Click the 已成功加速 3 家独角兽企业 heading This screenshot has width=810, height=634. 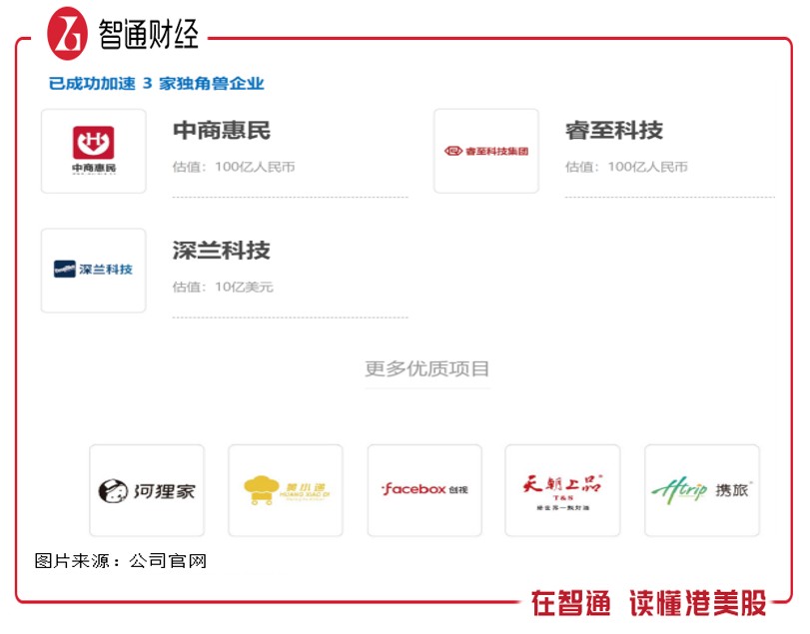pyautogui.click(x=157, y=83)
